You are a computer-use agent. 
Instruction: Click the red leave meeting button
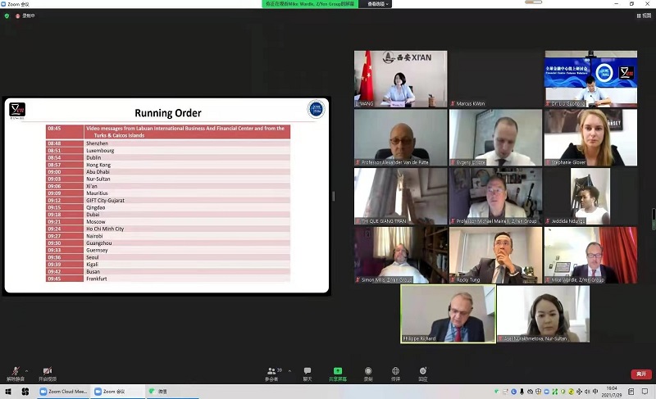pyautogui.click(x=640, y=374)
